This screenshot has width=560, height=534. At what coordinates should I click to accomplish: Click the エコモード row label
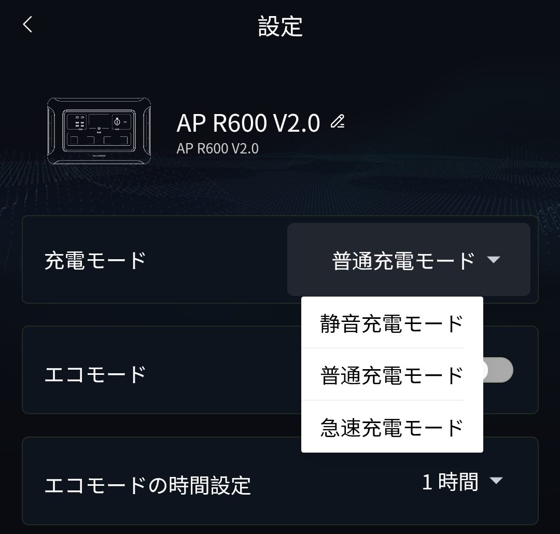pos(95,374)
